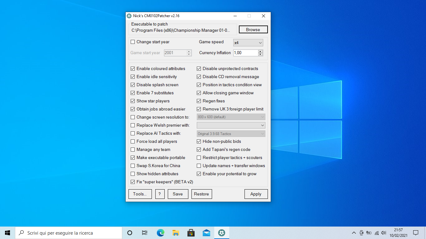Close the CM0102Patcher window

[x=264, y=16]
